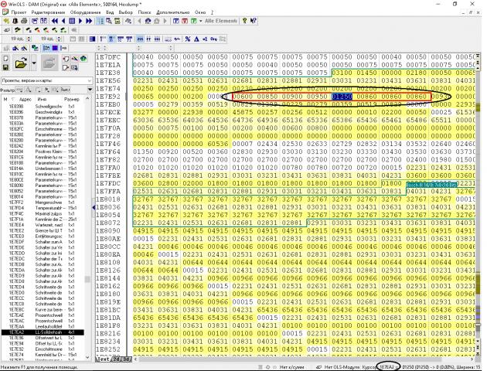
Task: Open the Проект menu
Action: click(x=19, y=12)
